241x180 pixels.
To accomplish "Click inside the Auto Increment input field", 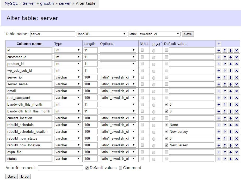I will click(x=60, y=168).
